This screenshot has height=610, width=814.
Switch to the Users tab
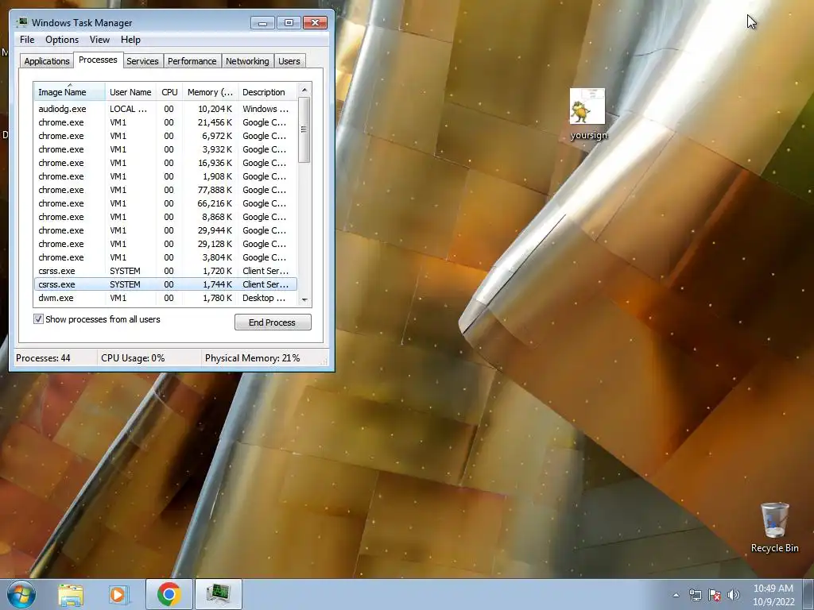coord(289,61)
